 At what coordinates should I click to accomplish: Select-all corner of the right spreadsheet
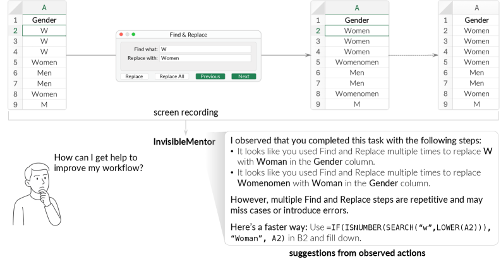point(447,8)
